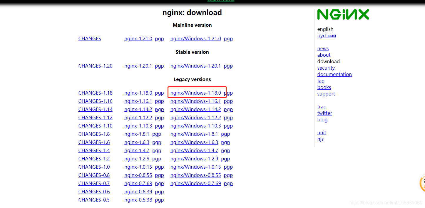Screen dimensions: 425x208
Task: Download stable nginx-1.20.1
Action: pos(138,66)
